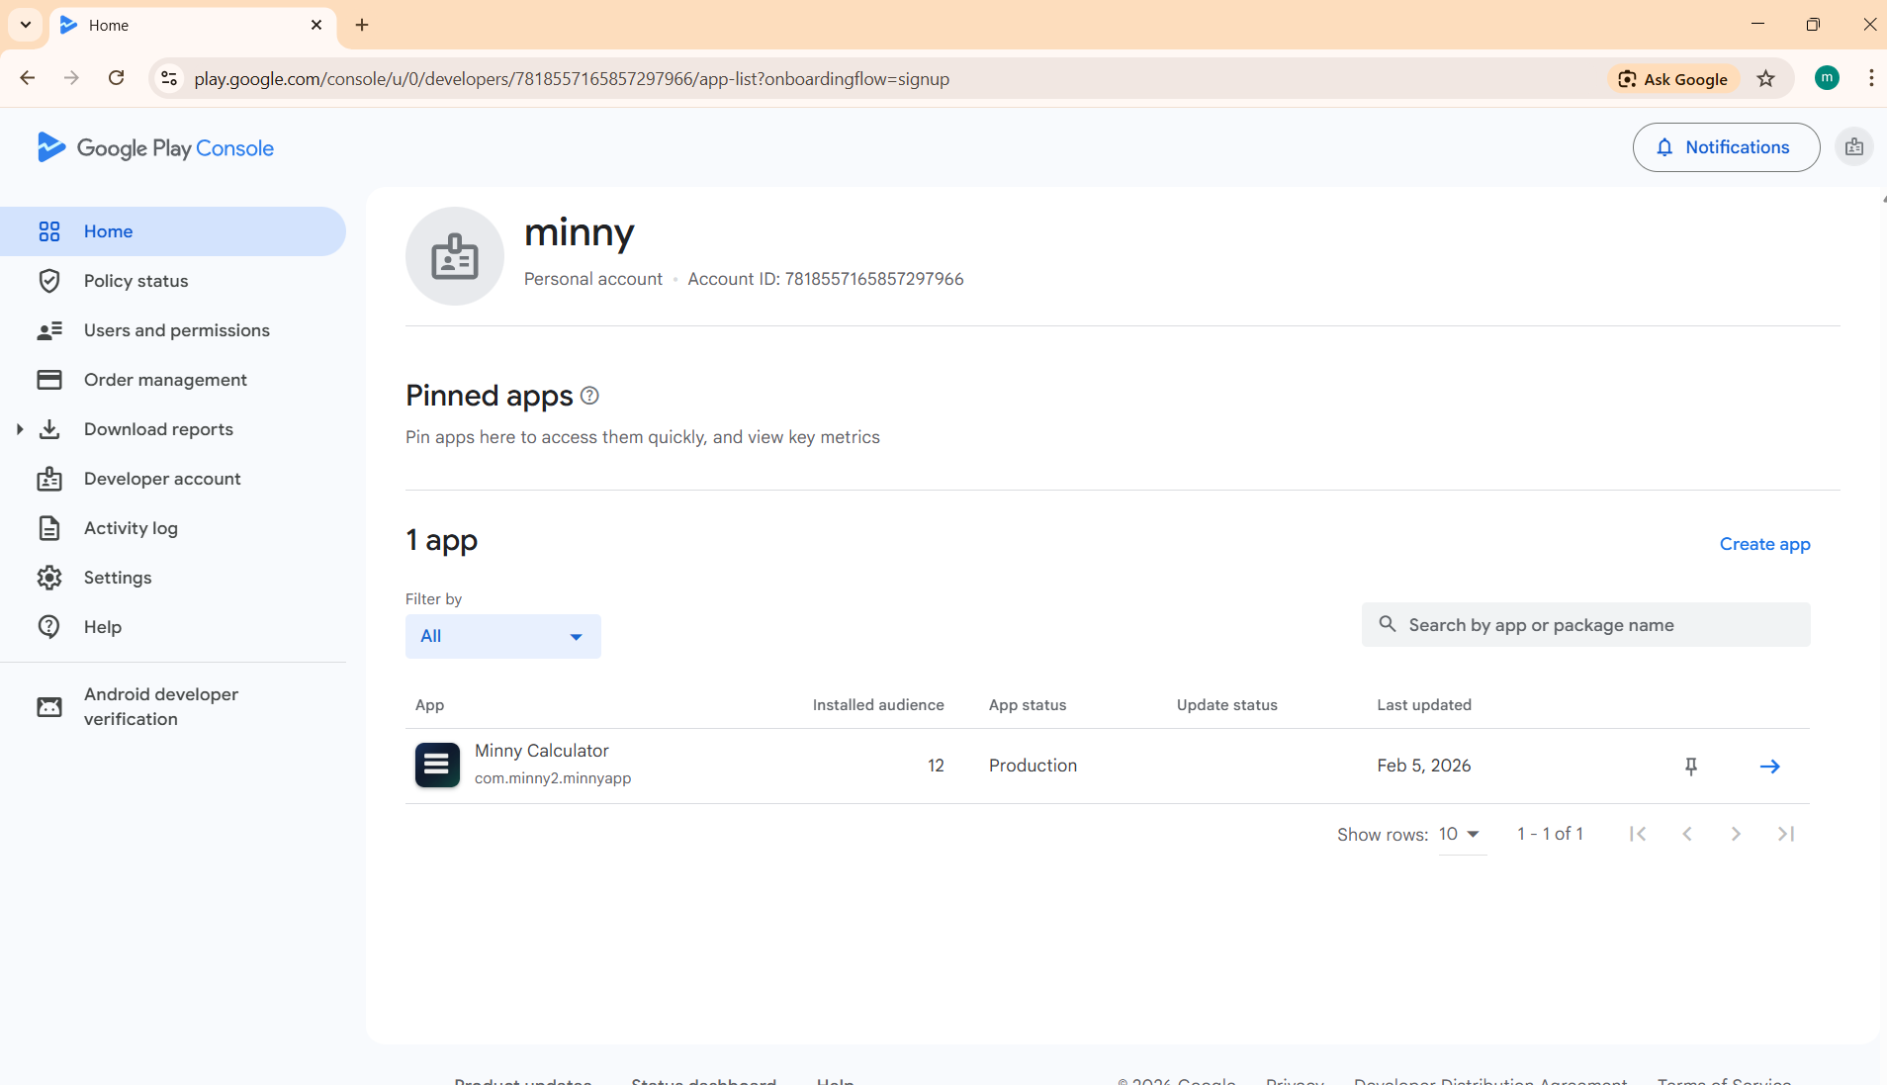Expand the Download reports section
1887x1085 pixels.
20,429
